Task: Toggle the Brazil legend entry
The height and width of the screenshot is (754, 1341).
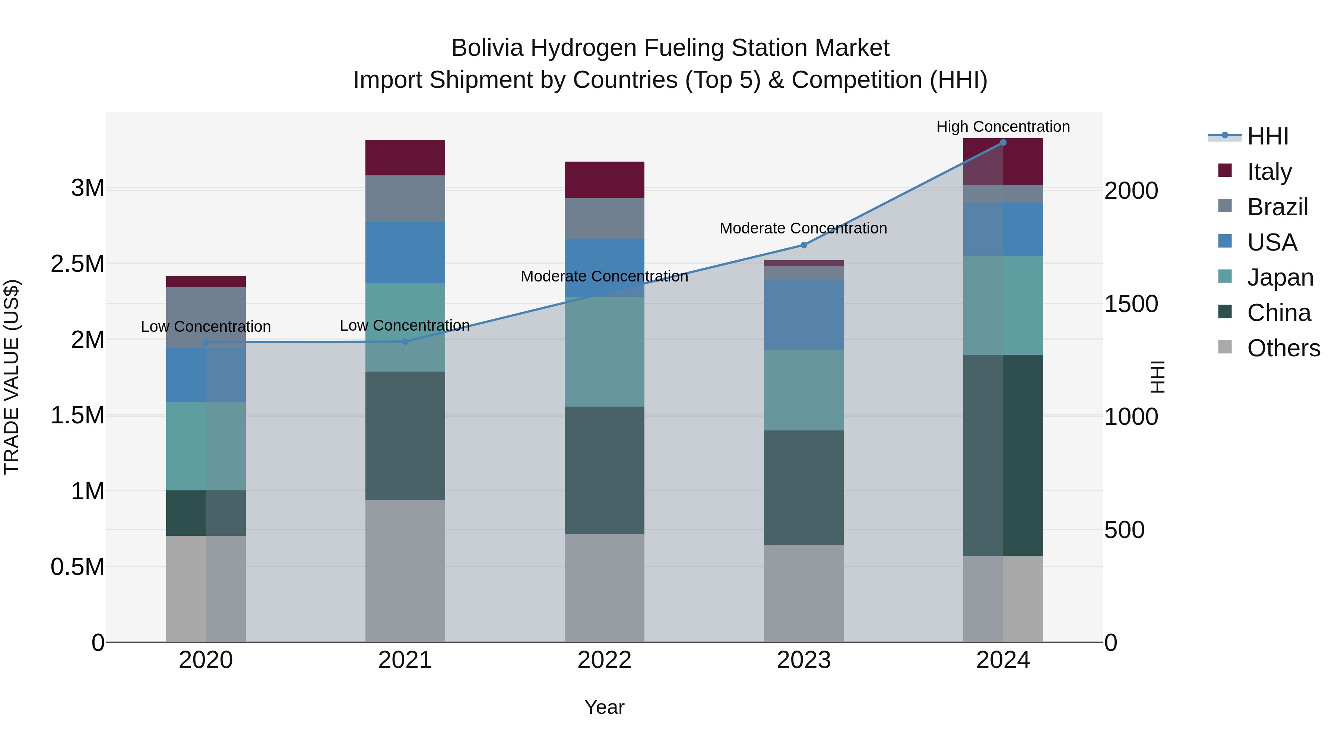Action: click(1263, 207)
